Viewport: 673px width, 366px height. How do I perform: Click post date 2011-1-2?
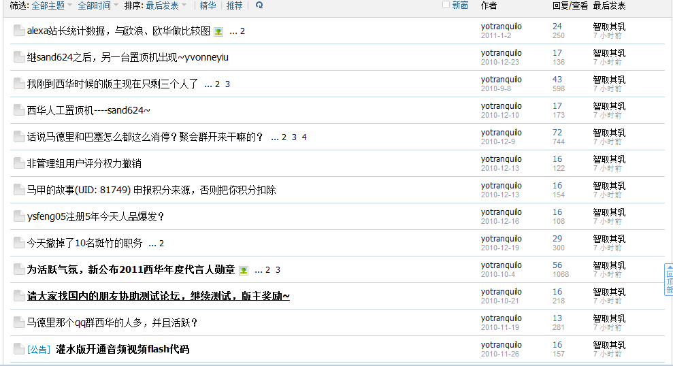tap(496, 35)
